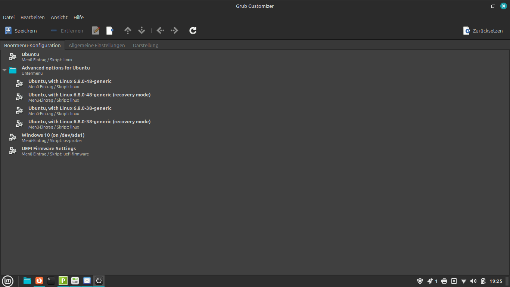
Task: Open the volume control tray icon
Action: point(473,281)
